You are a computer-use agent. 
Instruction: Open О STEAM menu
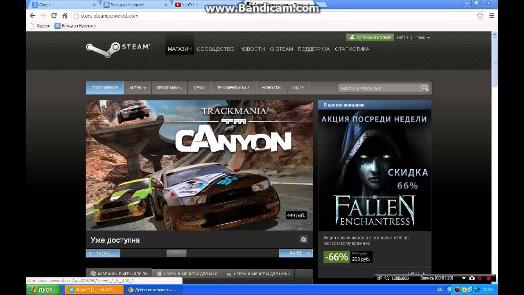[281, 49]
